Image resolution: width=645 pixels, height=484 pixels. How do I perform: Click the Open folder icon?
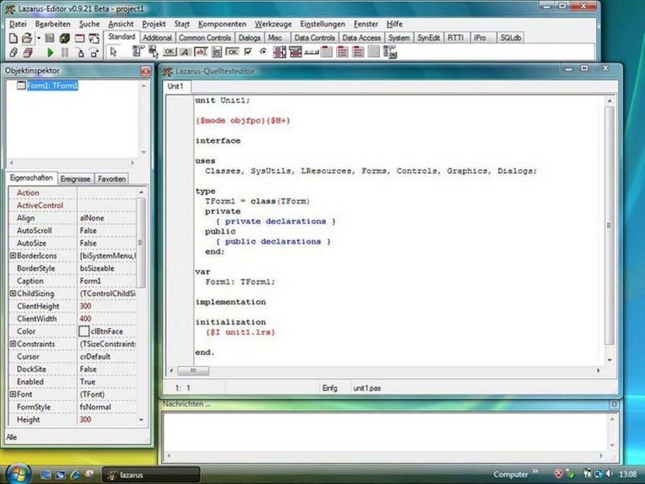pos(27,39)
